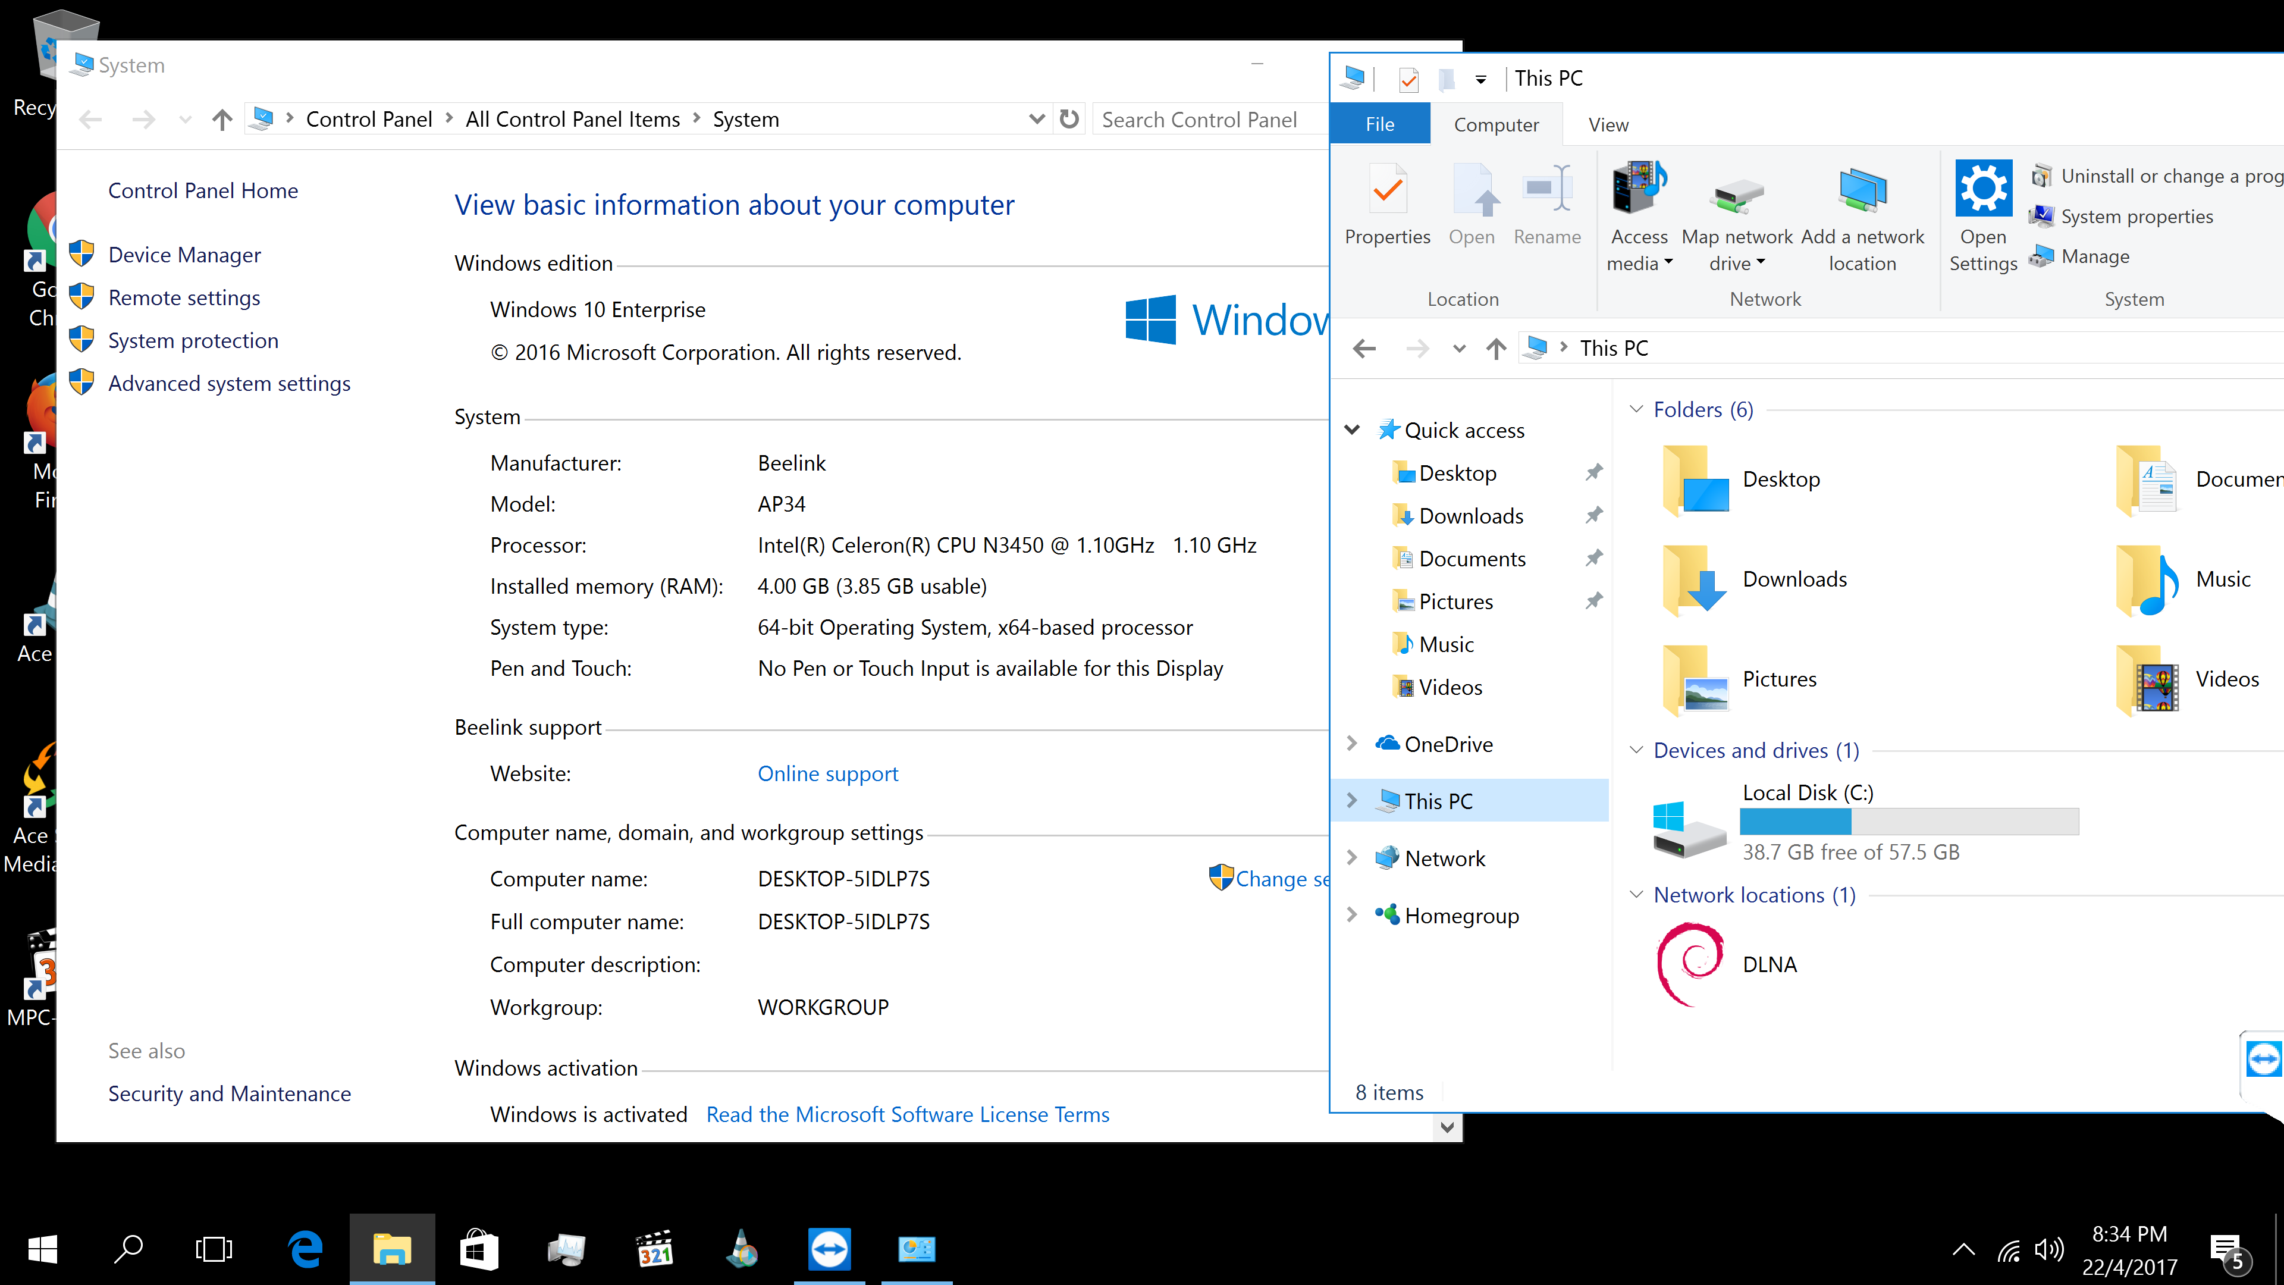Click Uninstall or change a program
This screenshot has height=1285, width=2284.
pos(2158,175)
